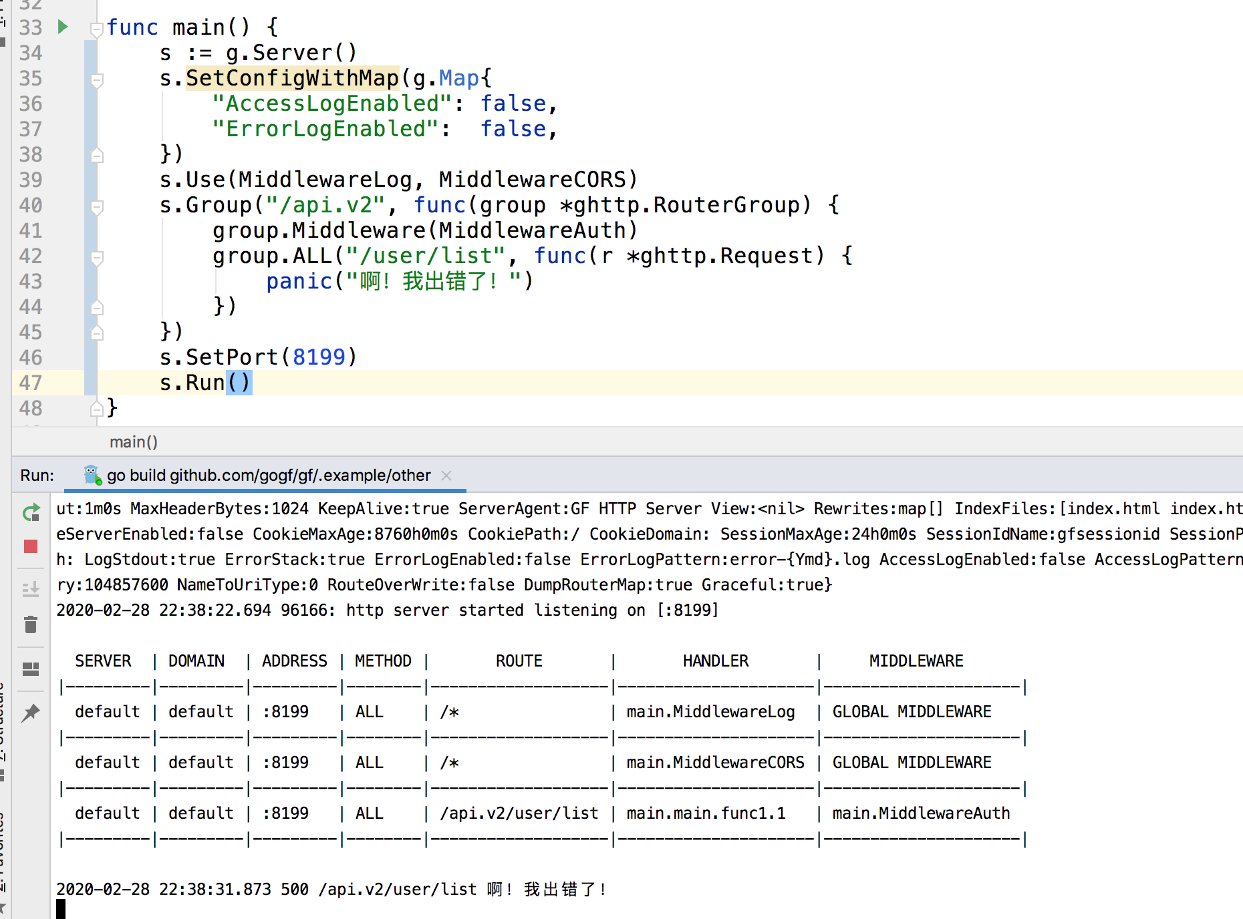Pin the Run tab

[31, 713]
